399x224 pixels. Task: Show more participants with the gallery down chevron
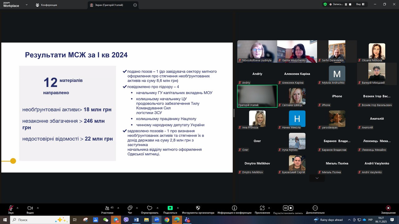[317, 178]
